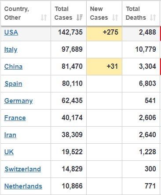The height and width of the screenshot is (195, 161).
Task: Click the Country, Other header text
Action: coord(17,13)
